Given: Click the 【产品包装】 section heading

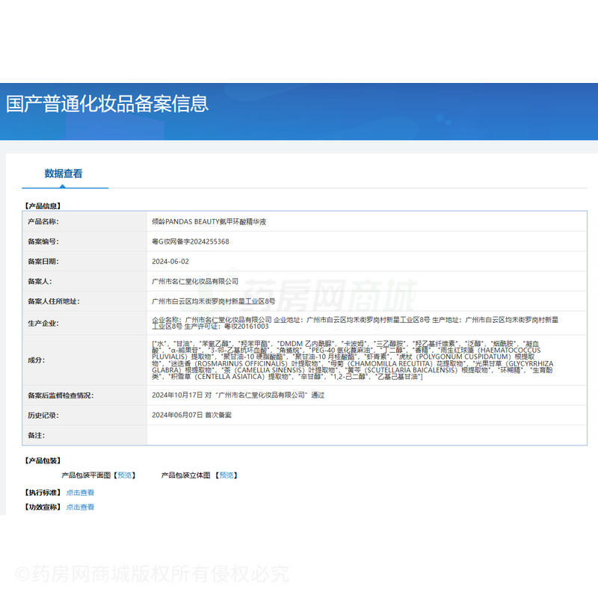Looking at the screenshot, I should 43,461.
